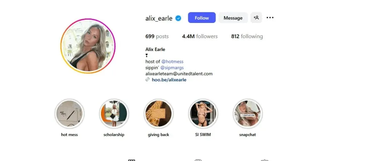Open the scholarship highlight
The width and height of the screenshot is (372, 161).
(114, 113)
